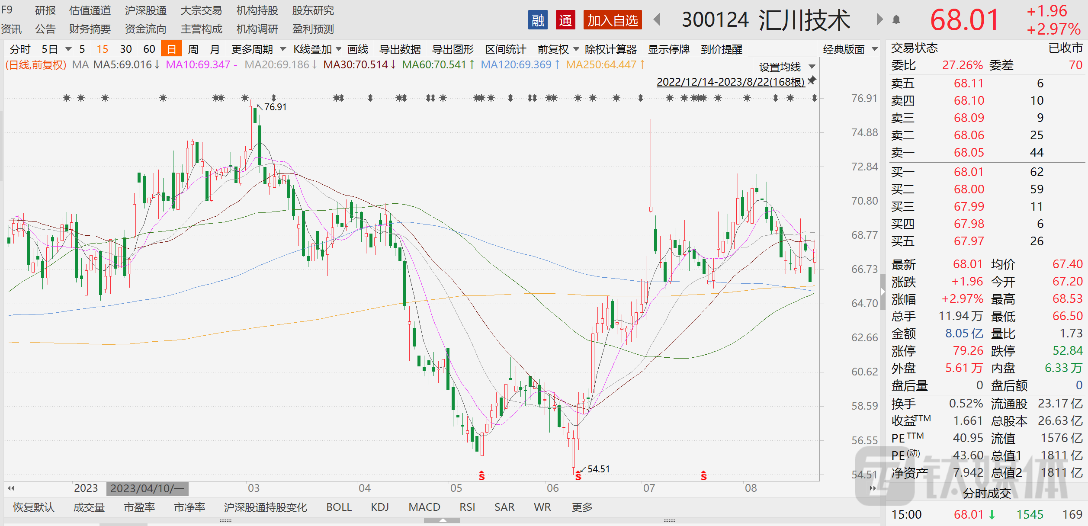This screenshot has width=1088, height=526.
Task: Click the red S marker near June low
Action: (x=578, y=476)
